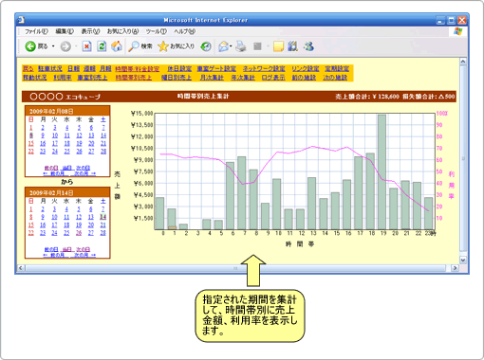
Task: Go to the Home page icon
Action: click(117, 46)
